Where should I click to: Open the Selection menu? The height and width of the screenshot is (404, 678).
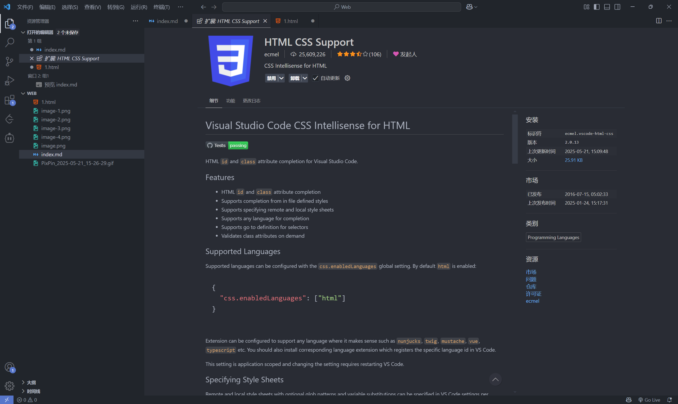[70, 7]
